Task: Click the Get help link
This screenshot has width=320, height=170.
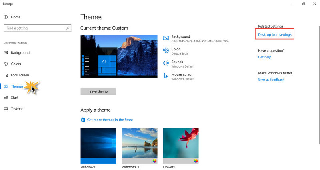Action: pos(264,57)
